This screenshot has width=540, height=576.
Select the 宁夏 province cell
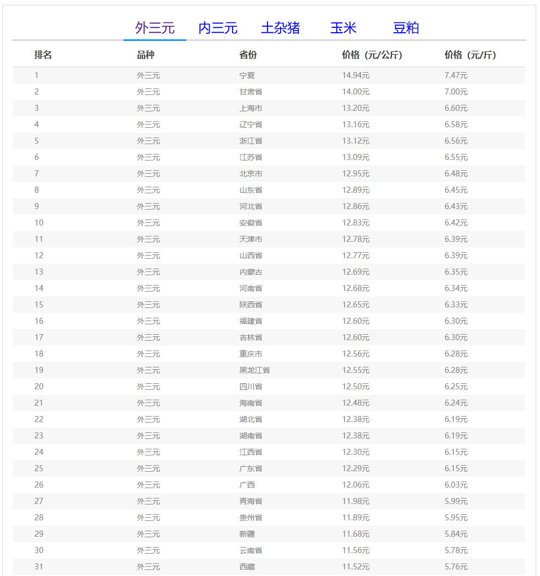247,75
